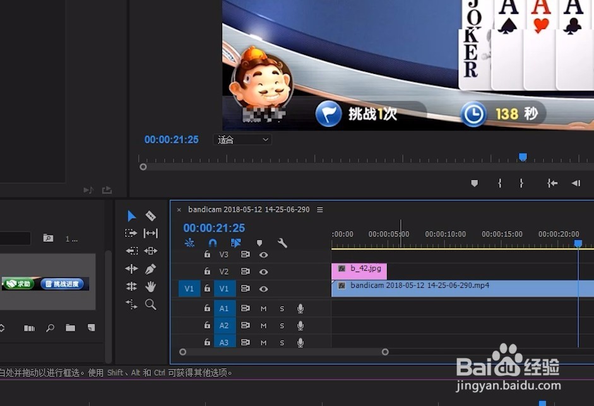Screen dimensions: 594x406
Task: Select the Track Select Forward tool
Action: pos(131,233)
